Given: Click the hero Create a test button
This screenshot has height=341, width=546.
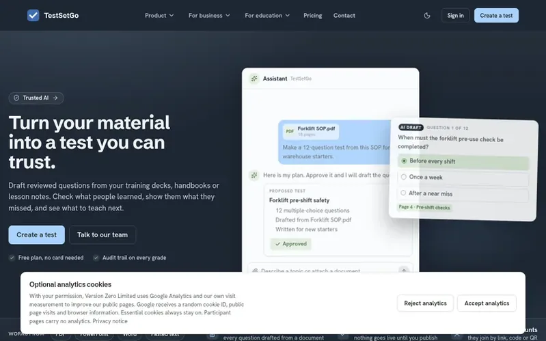Looking at the screenshot, I should point(37,235).
